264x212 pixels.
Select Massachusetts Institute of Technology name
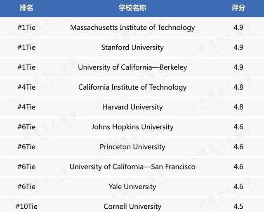click(132, 28)
